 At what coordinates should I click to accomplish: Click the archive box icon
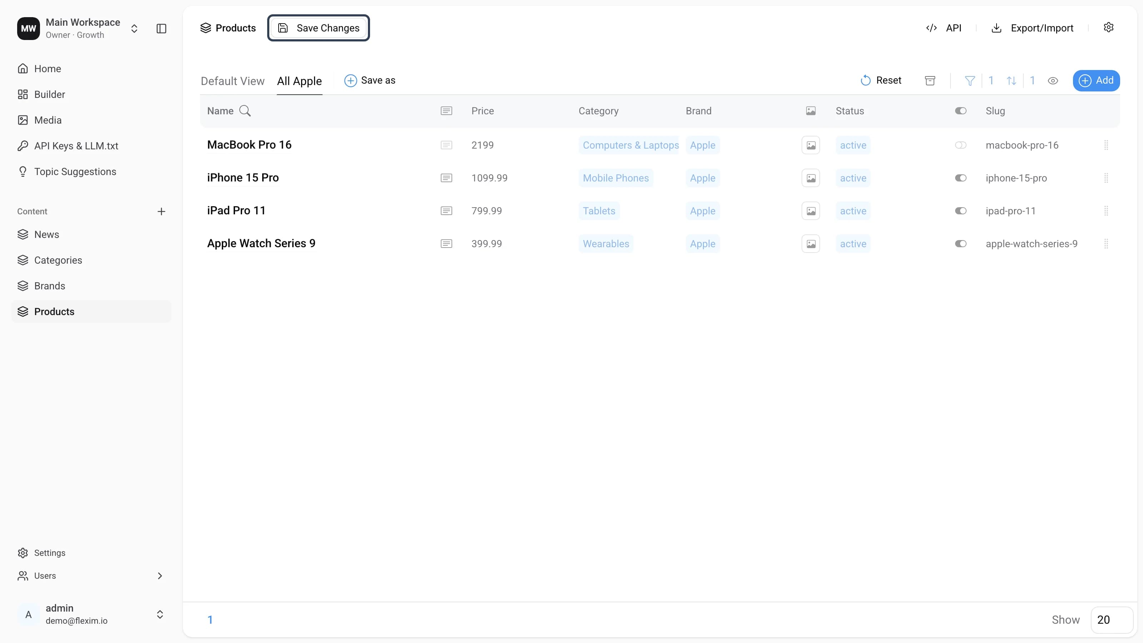930,80
